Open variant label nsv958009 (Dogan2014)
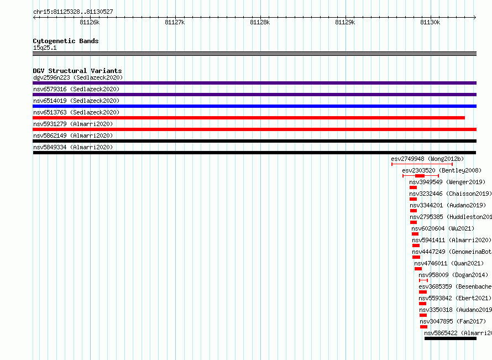The height and width of the screenshot is (360, 492). 453,275
